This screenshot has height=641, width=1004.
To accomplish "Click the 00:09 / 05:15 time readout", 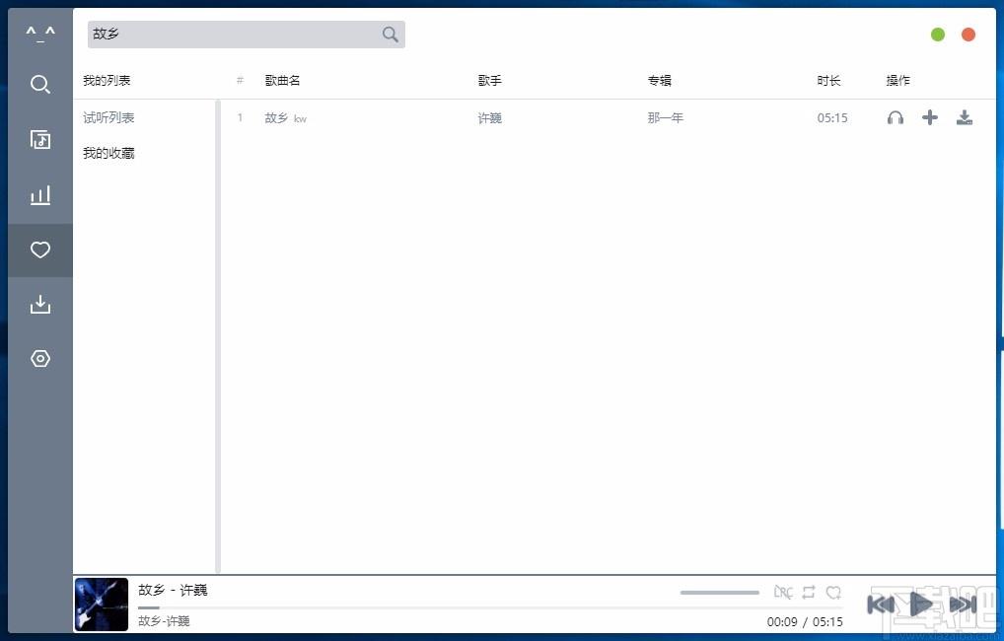I will 805,622.
